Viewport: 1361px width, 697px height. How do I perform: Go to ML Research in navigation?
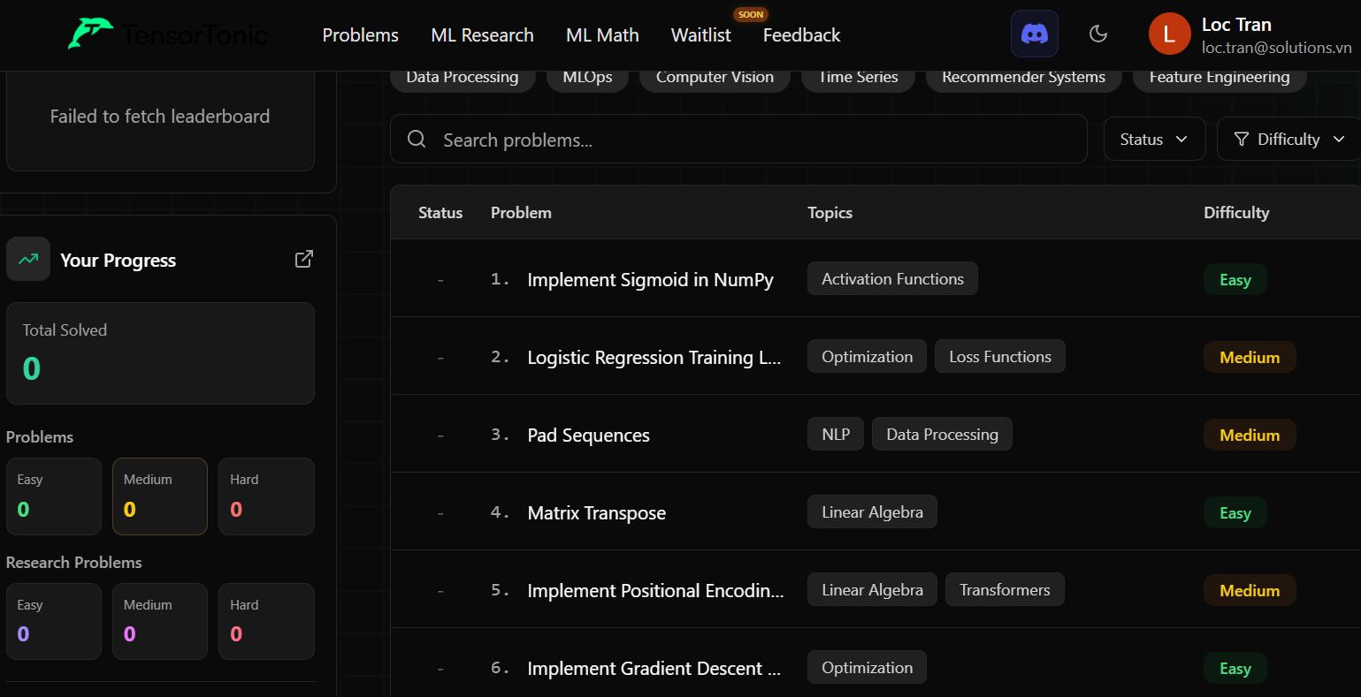(482, 35)
